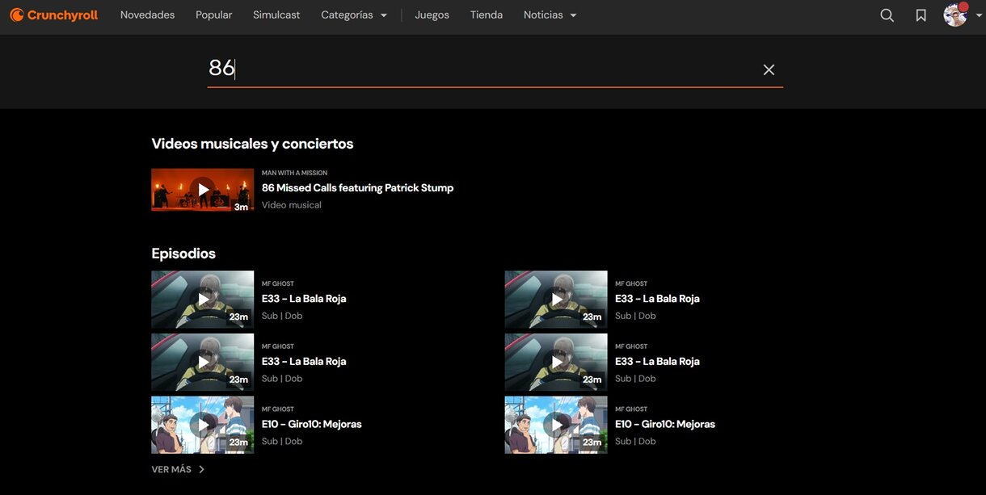Open right-column 'E10 - Giro10: Mejoras' title

tap(665, 424)
